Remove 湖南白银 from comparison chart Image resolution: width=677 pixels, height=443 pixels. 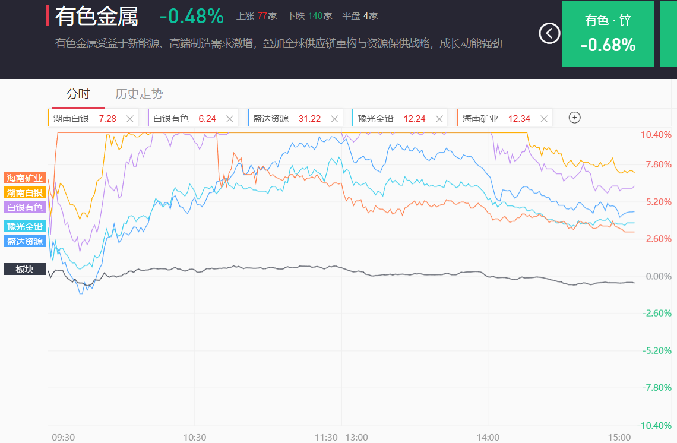(x=130, y=119)
